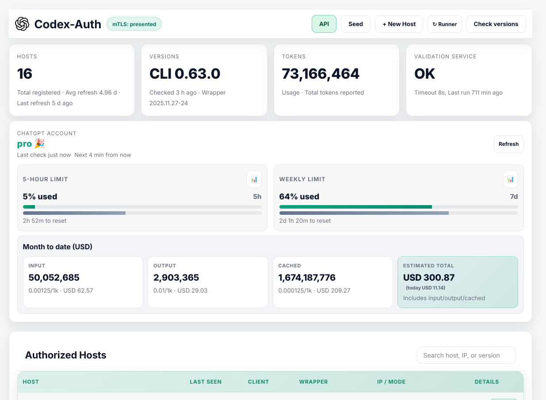Click the 5-hour limit usage bar
Screen dimensions: 546x400
[x=142, y=207]
